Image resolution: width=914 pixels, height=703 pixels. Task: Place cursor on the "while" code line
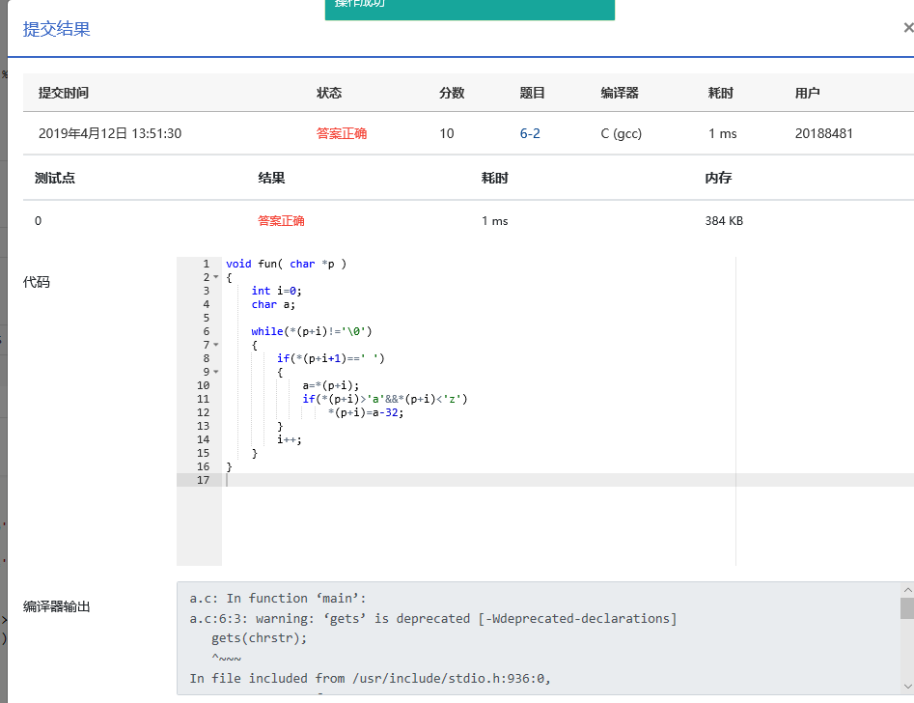(x=311, y=331)
